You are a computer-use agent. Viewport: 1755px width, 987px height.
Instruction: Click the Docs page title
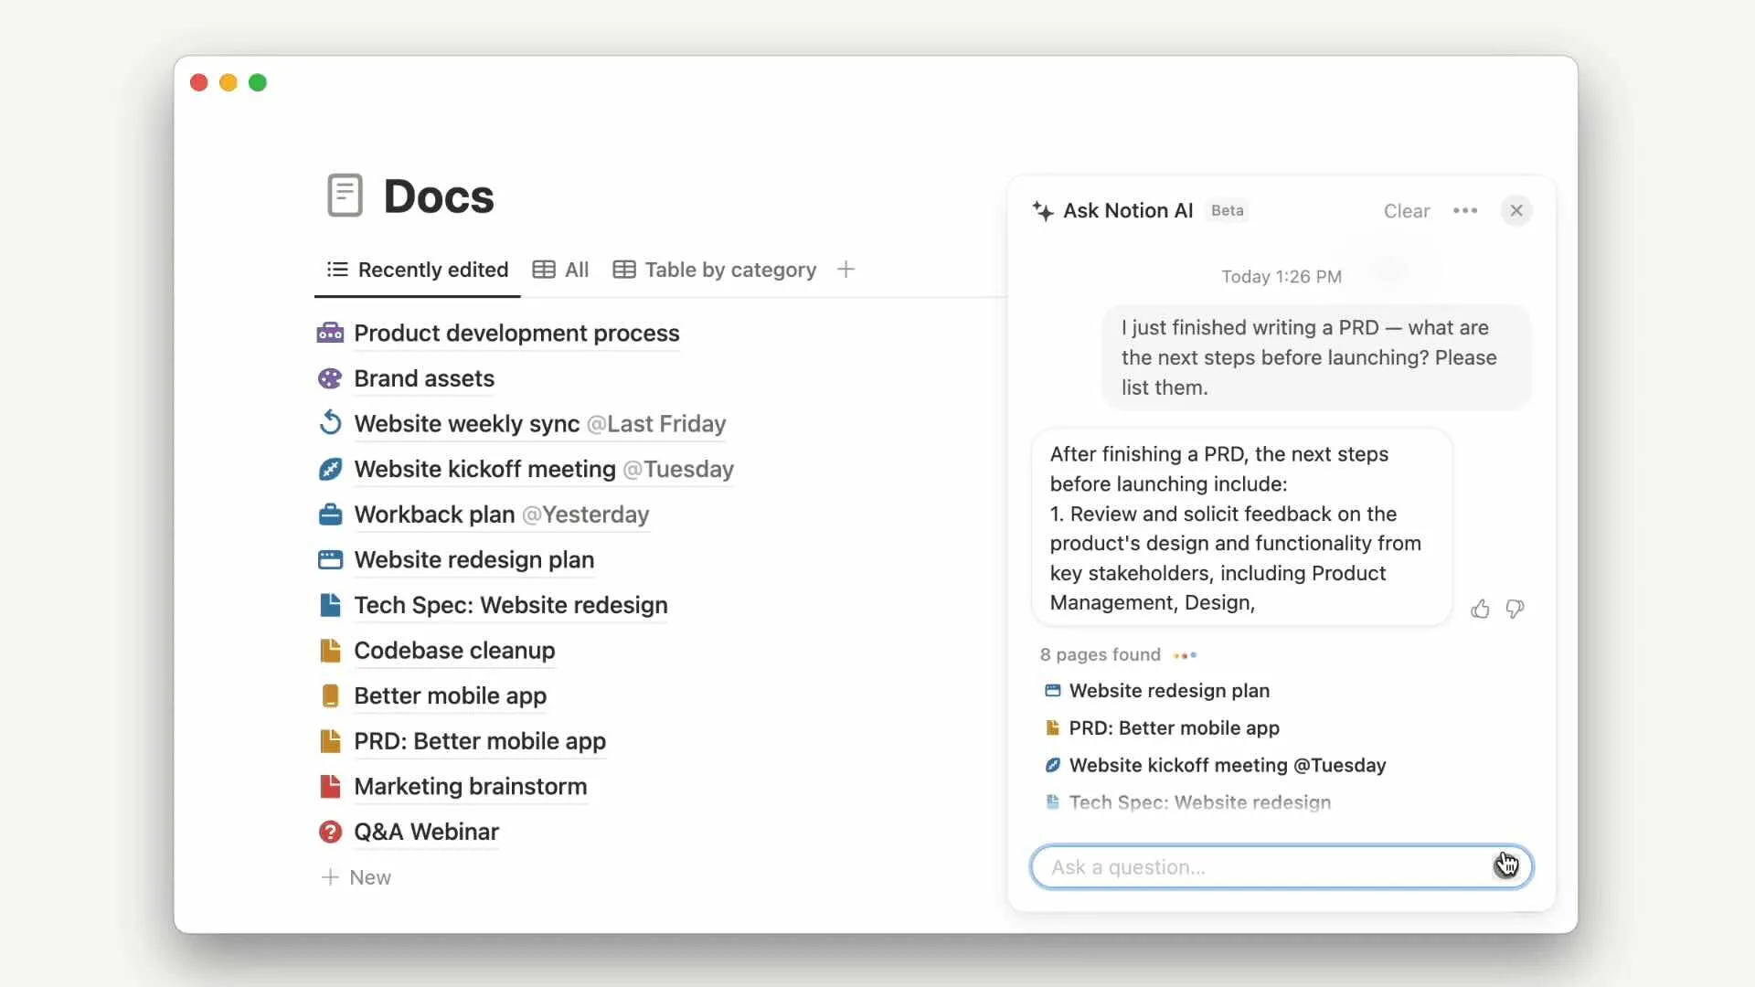point(439,196)
